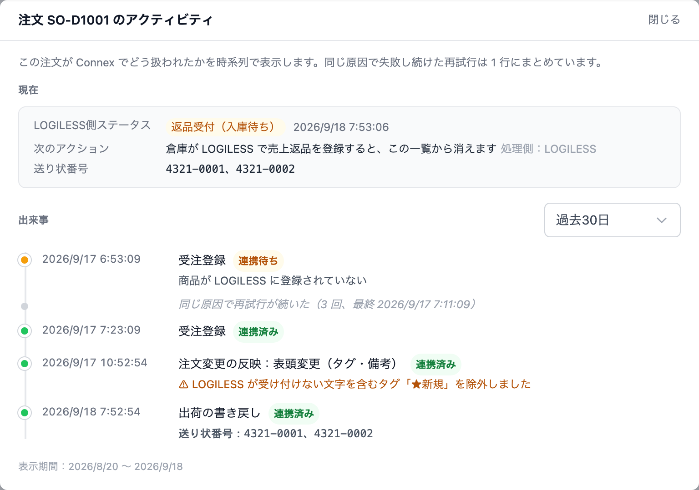Click 連携済み badge beside 出荷の書き戻し
This screenshot has width=699, height=490.
(x=294, y=414)
